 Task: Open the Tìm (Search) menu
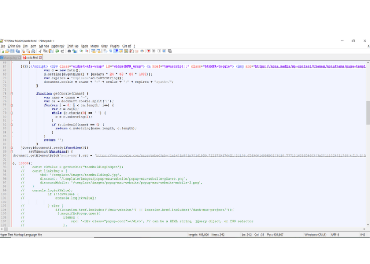[25, 46]
